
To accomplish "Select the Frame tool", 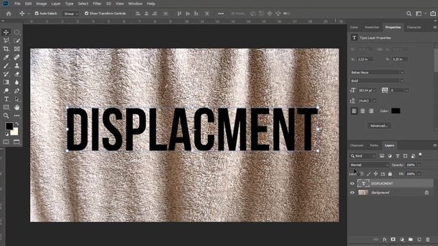I will click(x=16, y=49).
